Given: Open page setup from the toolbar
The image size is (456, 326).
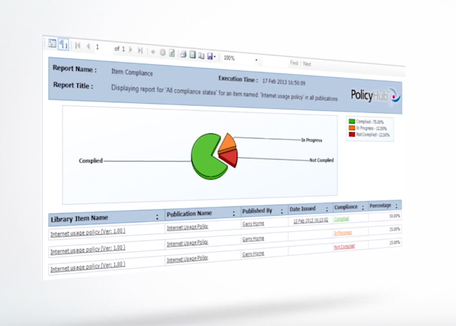Looking at the screenshot, I should coord(201,55).
